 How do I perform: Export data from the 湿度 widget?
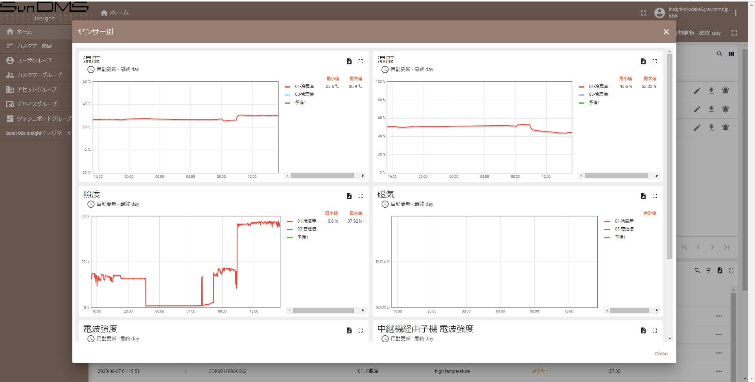(x=643, y=61)
